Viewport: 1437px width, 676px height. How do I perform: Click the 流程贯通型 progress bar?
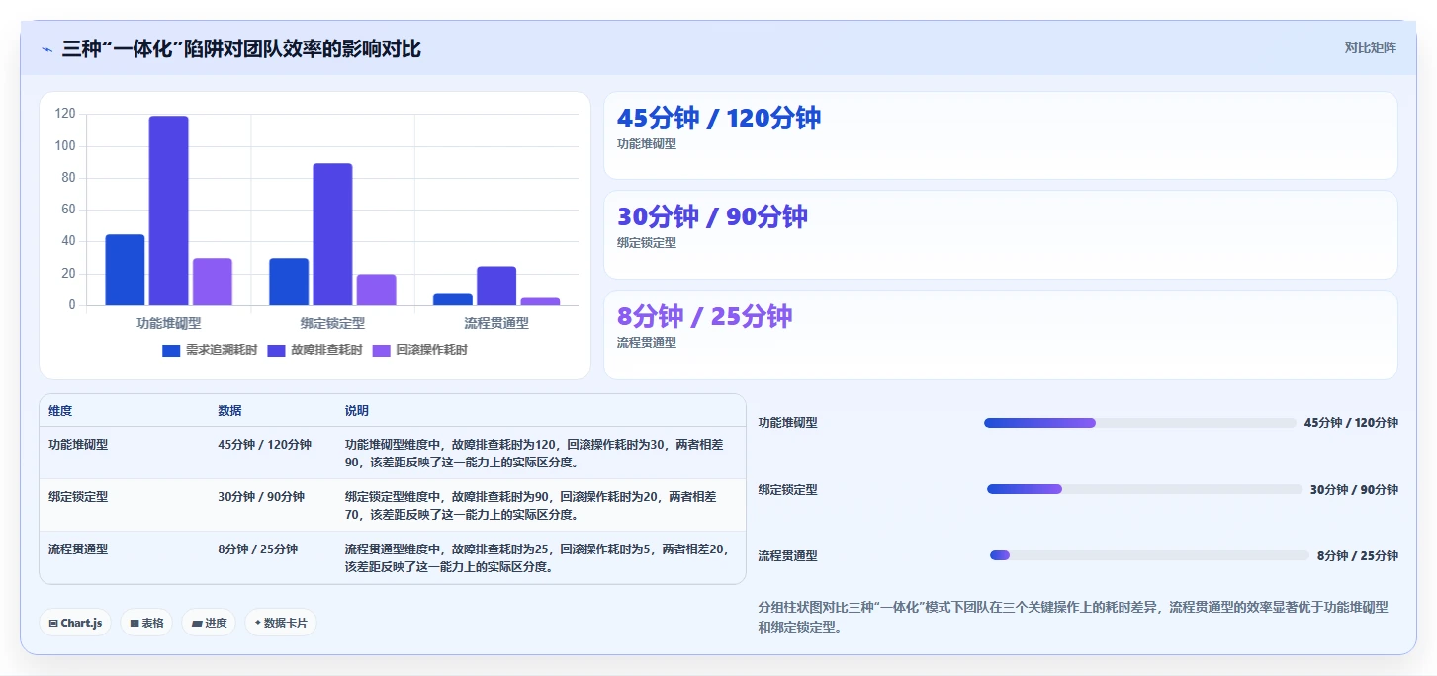click(1149, 555)
